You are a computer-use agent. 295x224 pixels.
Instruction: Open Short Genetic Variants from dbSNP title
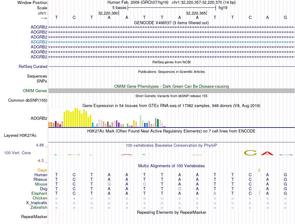(171, 96)
